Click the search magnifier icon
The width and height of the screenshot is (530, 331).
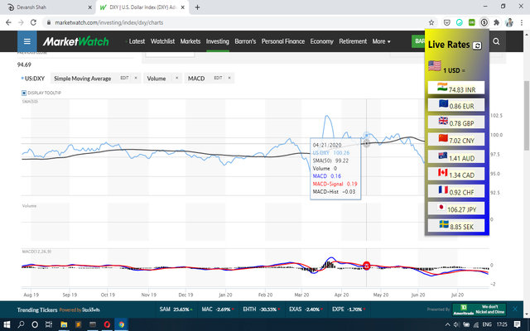click(x=496, y=41)
